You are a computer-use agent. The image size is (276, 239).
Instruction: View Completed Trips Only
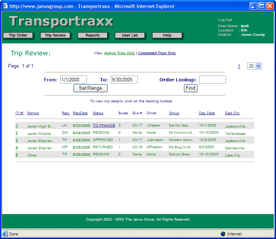[x=157, y=53]
